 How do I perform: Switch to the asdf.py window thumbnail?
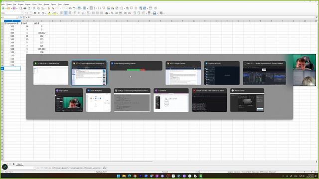point(132,100)
